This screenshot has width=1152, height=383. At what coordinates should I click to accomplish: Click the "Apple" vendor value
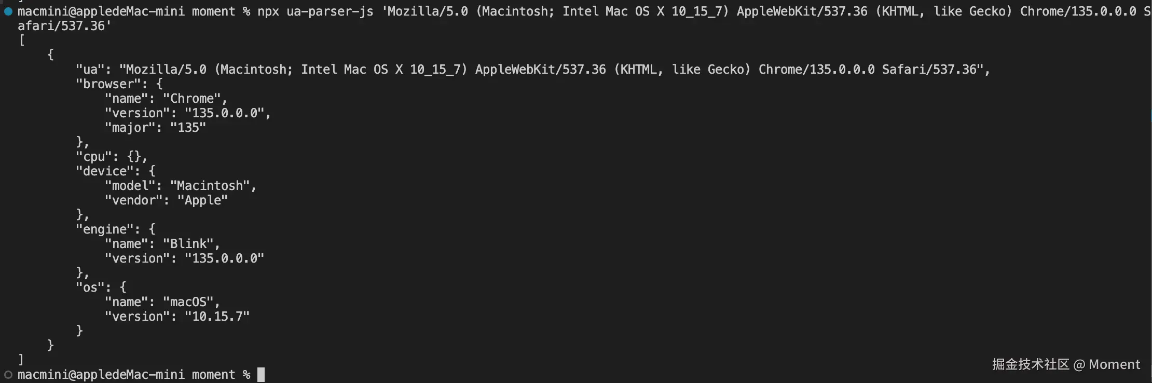point(203,200)
